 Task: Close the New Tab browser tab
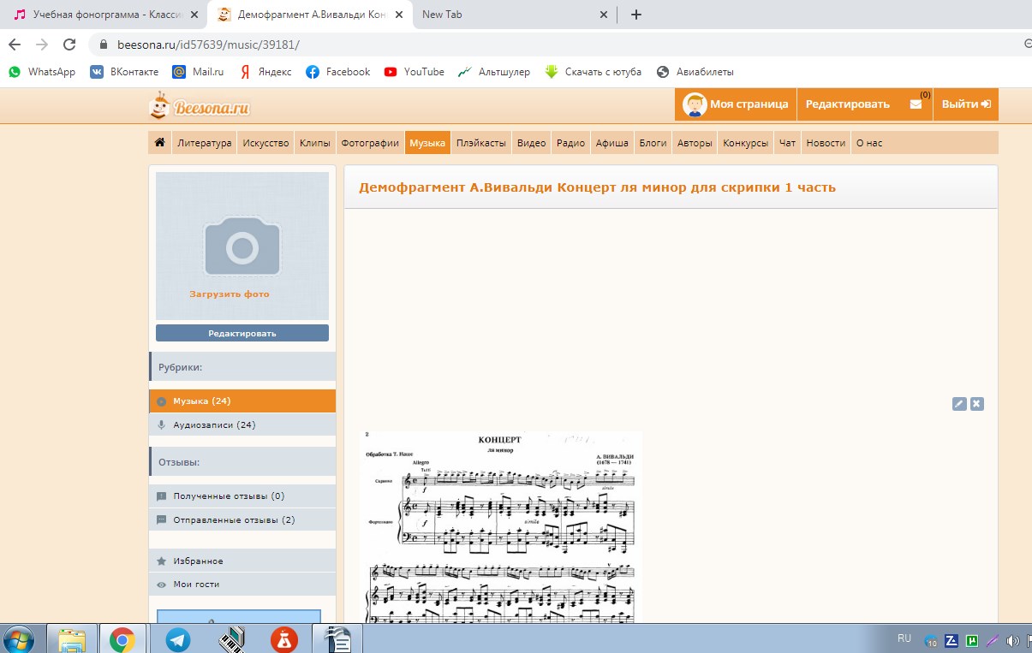click(x=604, y=15)
